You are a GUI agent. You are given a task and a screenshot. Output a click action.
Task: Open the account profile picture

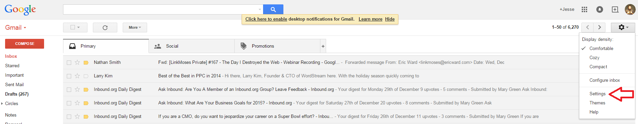point(630,9)
